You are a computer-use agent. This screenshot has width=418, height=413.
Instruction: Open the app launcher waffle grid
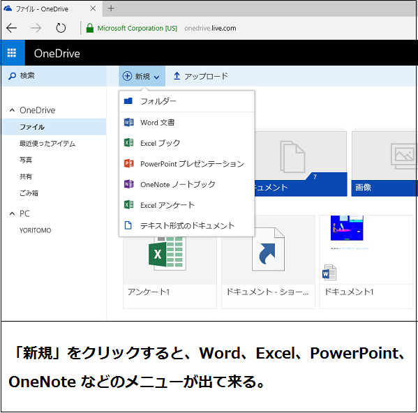click(12, 53)
